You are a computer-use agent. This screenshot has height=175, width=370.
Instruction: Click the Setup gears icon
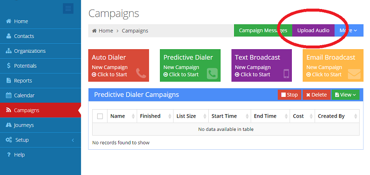pyautogui.click(x=9, y=140)
